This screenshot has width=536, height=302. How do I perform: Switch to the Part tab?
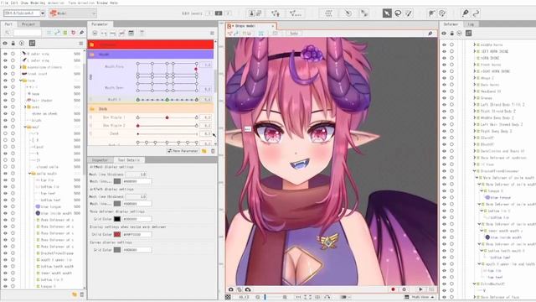[8, 24]
